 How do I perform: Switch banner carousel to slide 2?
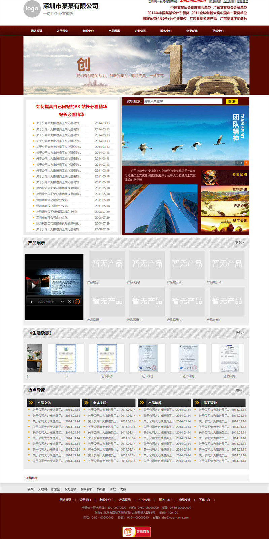[242, 163]
